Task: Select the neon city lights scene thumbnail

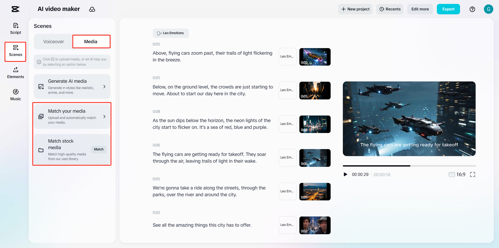Action: point(315,124)
